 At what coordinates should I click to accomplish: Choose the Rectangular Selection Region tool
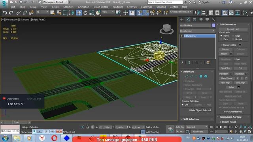pos(65,13)
